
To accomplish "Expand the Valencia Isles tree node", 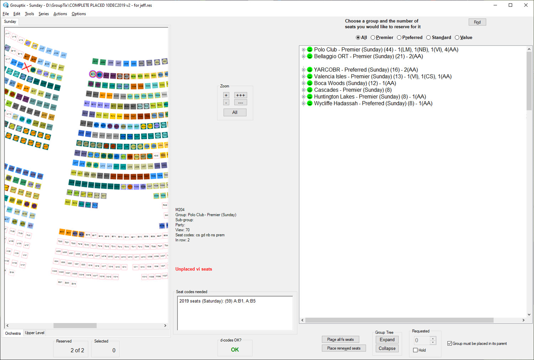I will pyautogui.click(x=303, y=76).
